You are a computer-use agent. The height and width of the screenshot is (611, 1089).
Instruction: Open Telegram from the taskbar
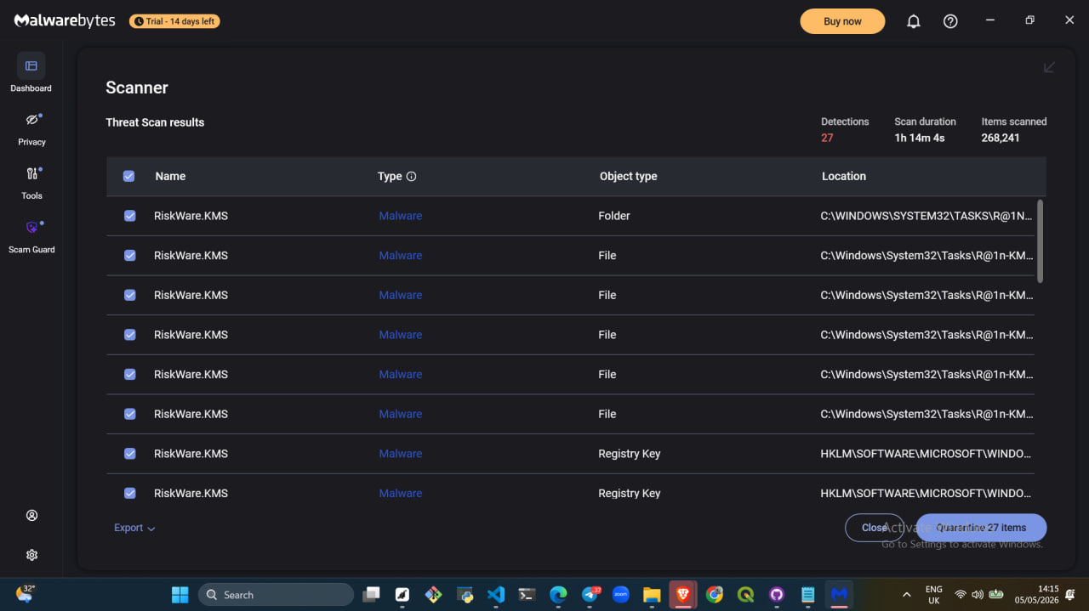coord(590,595)
